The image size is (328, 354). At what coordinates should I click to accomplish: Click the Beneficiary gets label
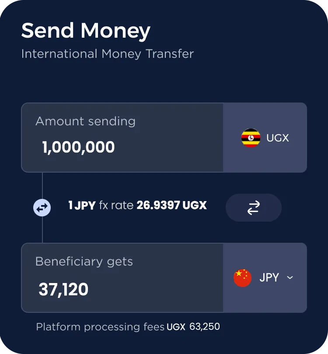[84, 262]
